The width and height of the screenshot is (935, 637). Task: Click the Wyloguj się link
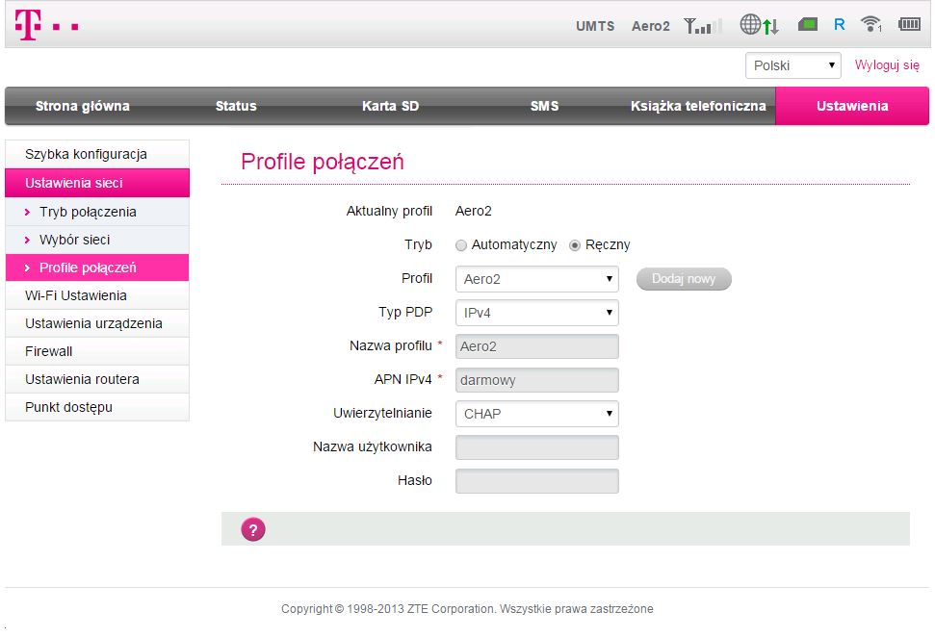887,65
